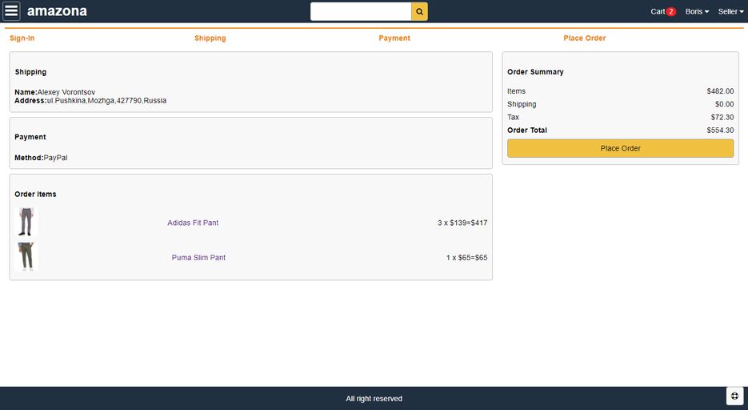Screen dimensions: 748x410
Task: Click the Adidas Fit Pant thumbnail
Action: coord(26,222)
